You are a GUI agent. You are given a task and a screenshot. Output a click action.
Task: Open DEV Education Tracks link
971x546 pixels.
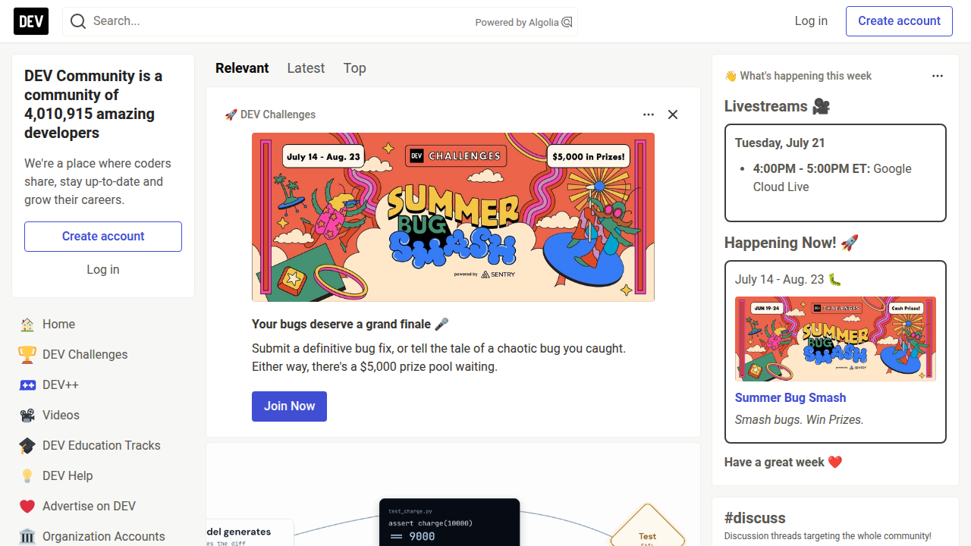(x=103, y=446)
